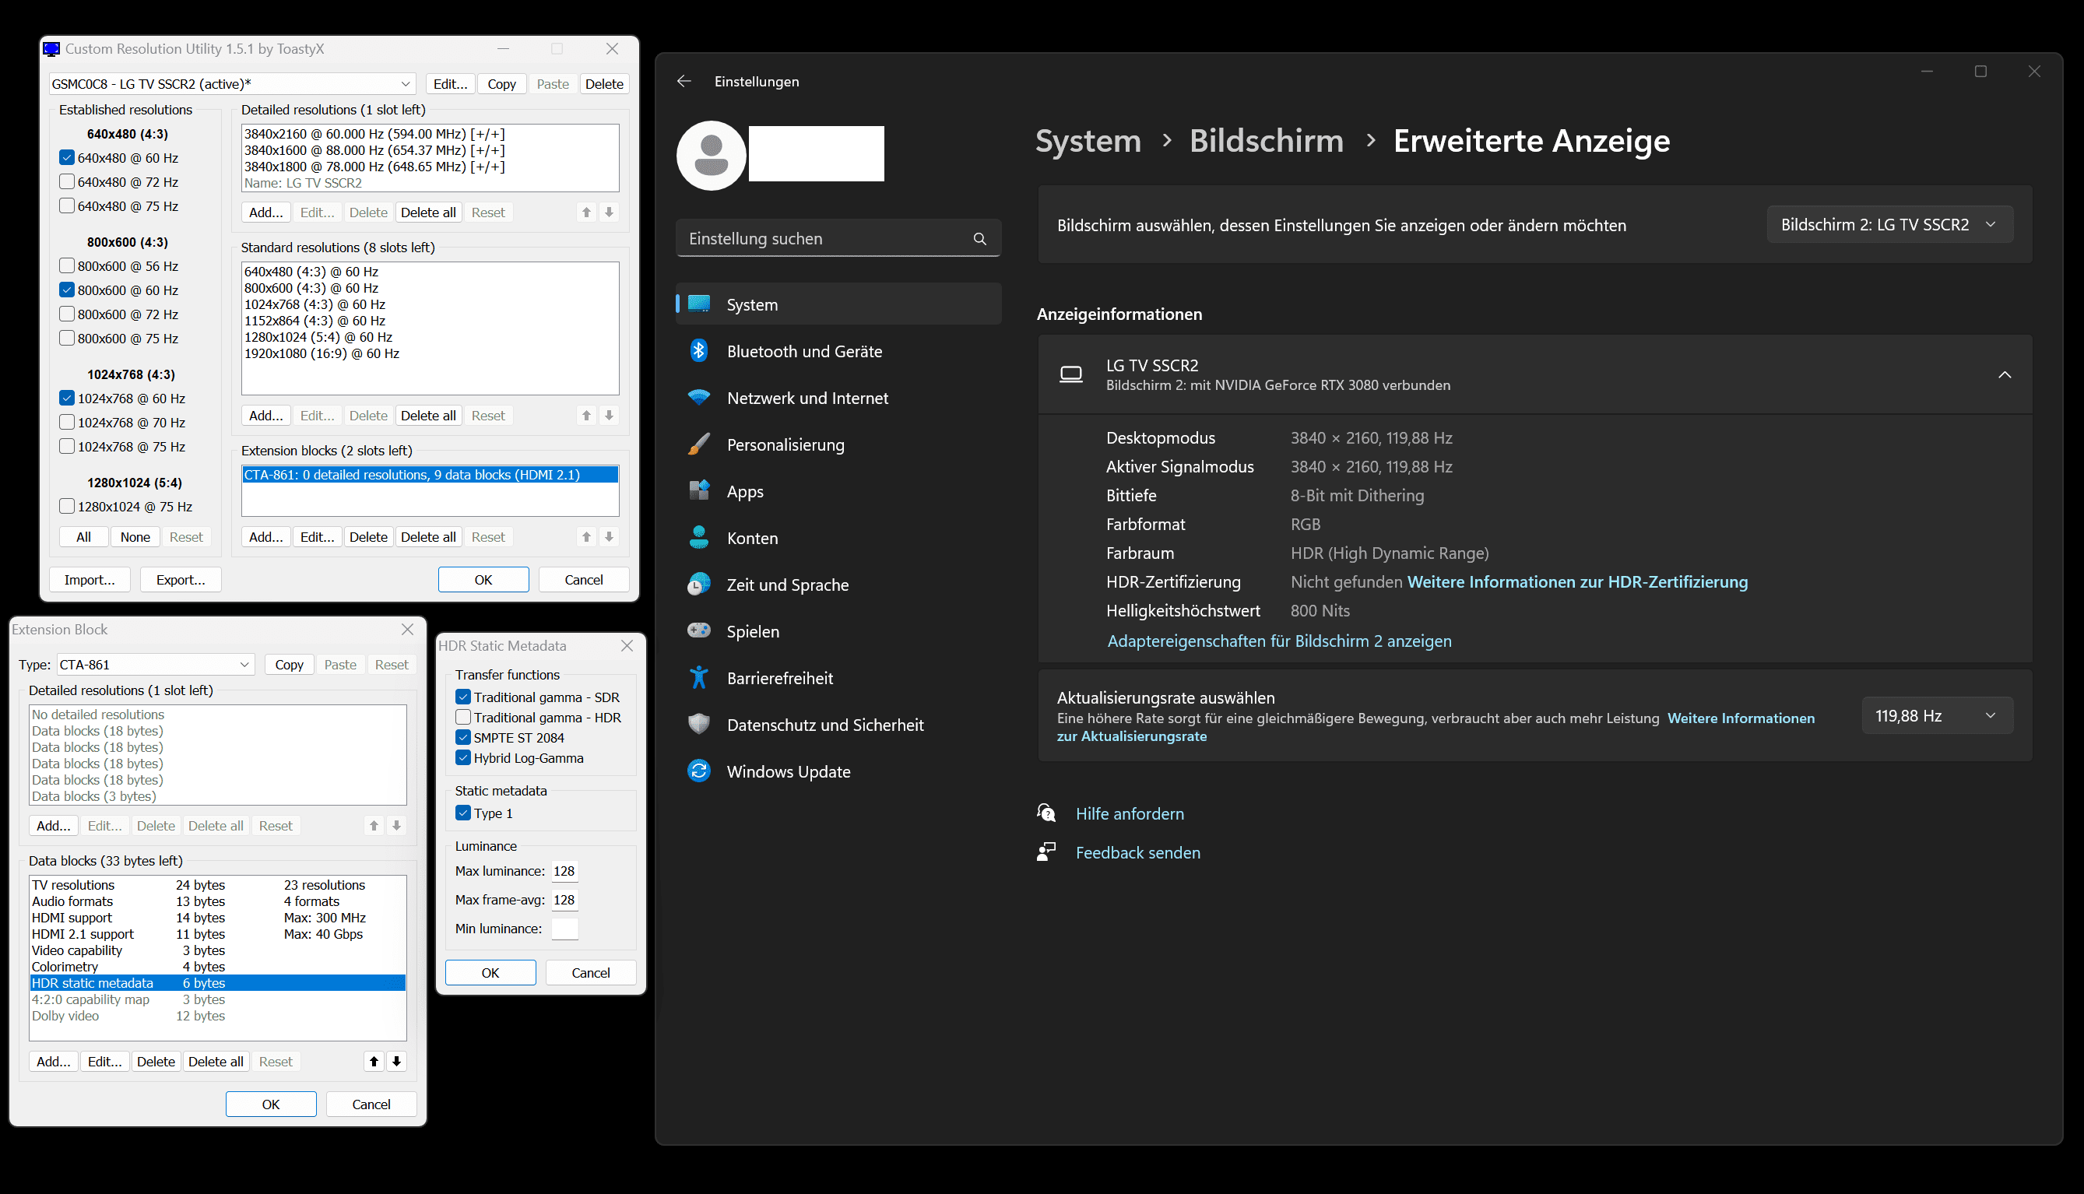Open Bluetooth und Geräte settings
2084x1194 pixels.
[838, 351]
